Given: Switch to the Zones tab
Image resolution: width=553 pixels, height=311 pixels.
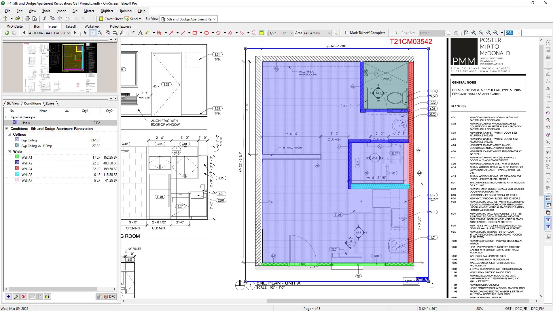Looking at the screenshot, I should pyautogui.click(x=50, y=103).
